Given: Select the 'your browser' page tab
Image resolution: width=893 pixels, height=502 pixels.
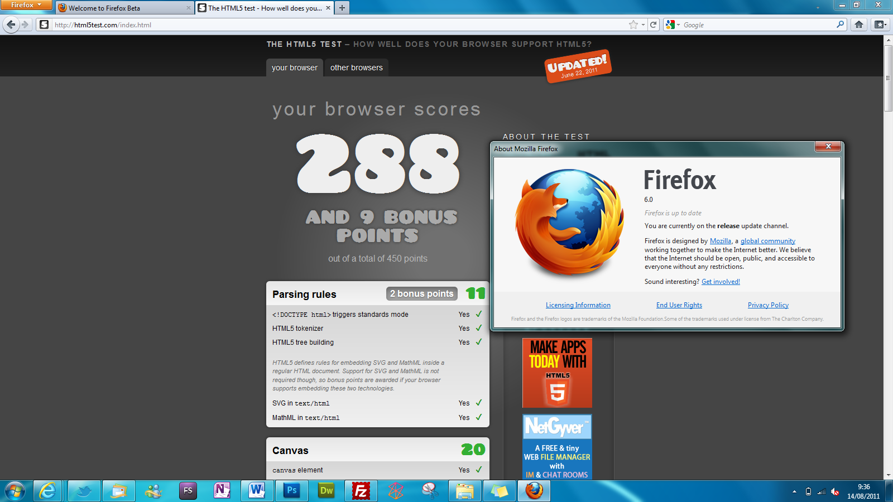Looking at the screenshot, I should point(295,67).
